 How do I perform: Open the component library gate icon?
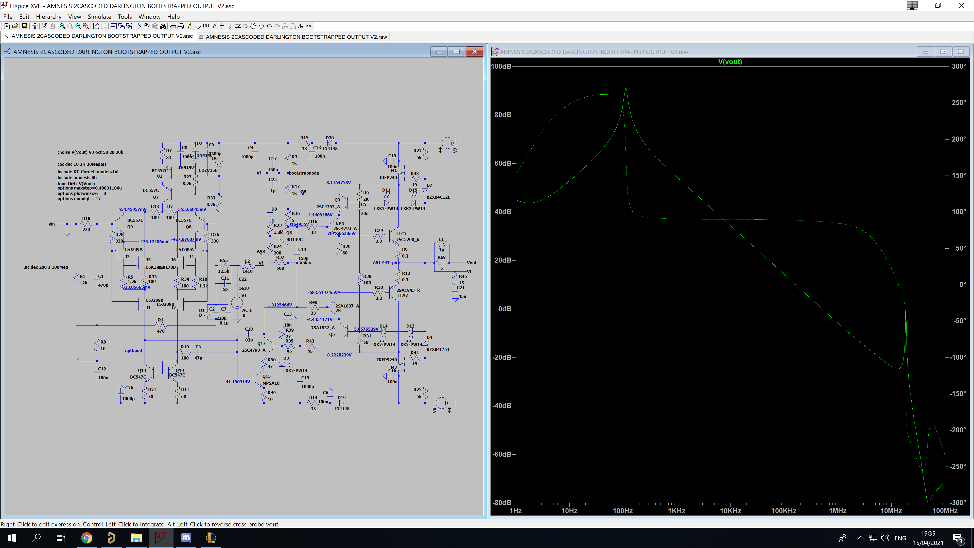245,26
